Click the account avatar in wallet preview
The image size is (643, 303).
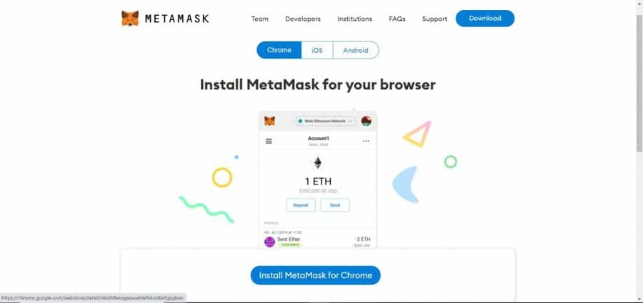point(367,121)
